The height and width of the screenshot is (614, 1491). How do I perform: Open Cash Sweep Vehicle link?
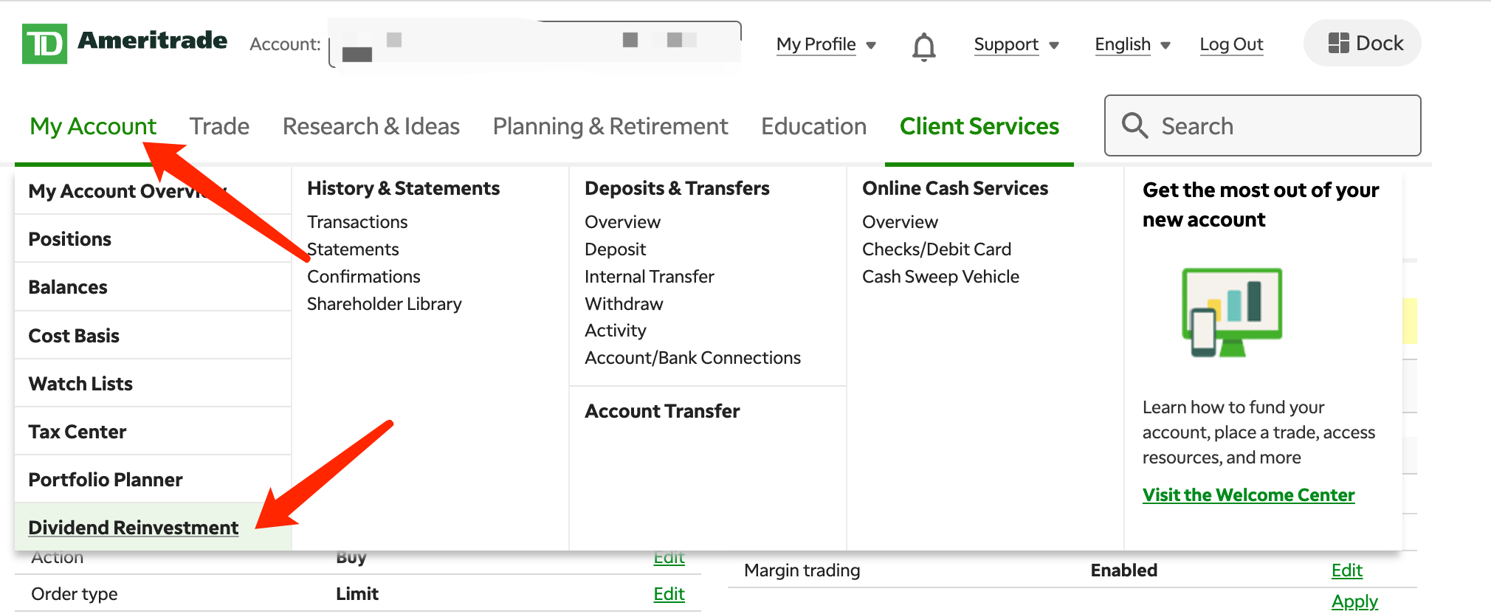(x=940, y=277)
